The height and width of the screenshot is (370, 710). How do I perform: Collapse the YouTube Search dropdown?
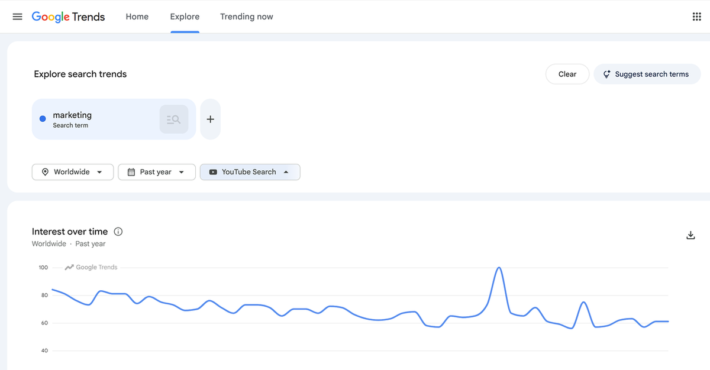coord(250,172)
